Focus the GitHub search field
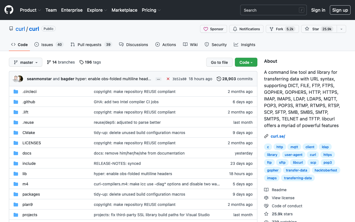Viewport: 355px width, 222px height. click(x=273, y=10)
